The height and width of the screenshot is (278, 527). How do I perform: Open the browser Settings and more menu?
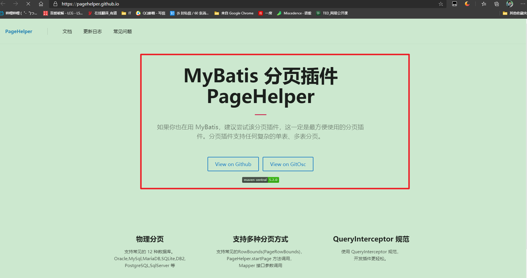point(523,4)
